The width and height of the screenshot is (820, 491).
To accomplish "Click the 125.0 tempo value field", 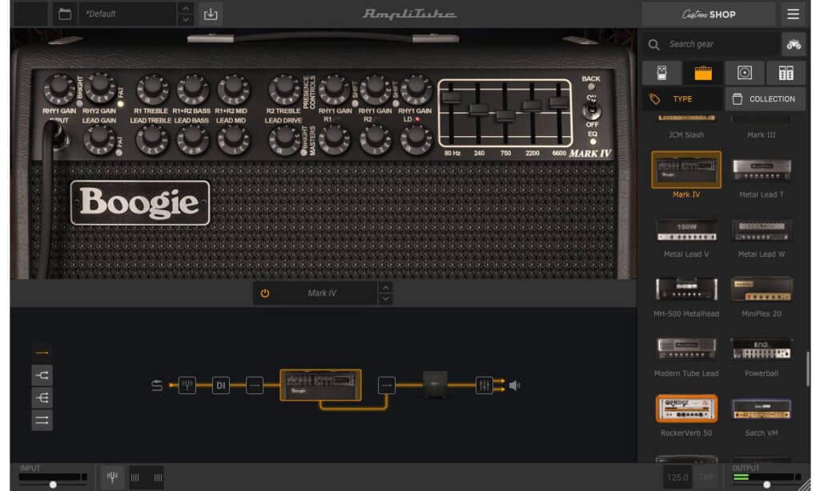I will pyautogui.click(x=677, y=477).
